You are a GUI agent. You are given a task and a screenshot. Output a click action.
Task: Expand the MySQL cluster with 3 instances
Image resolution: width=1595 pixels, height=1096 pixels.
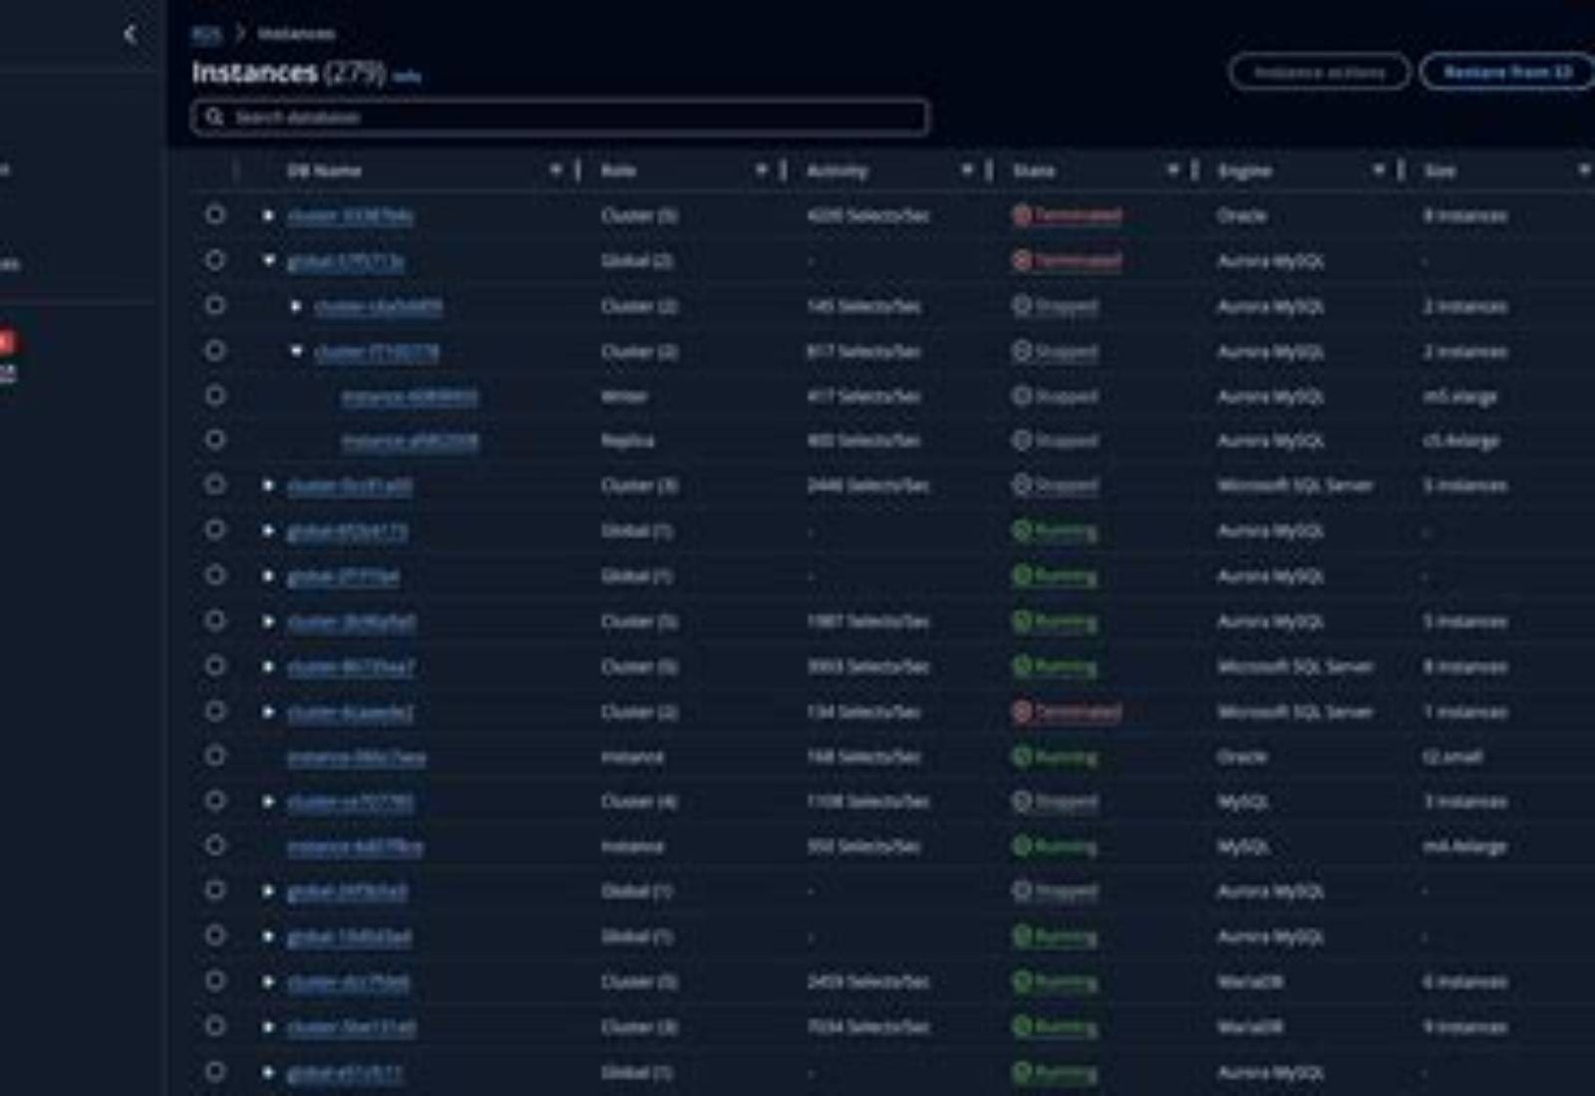[x=268, y=801]
